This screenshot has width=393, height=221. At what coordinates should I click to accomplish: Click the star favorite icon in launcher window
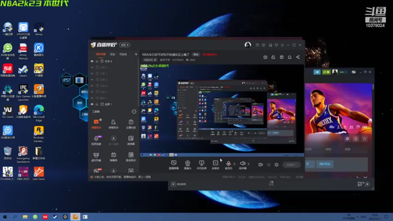(365, 138)
